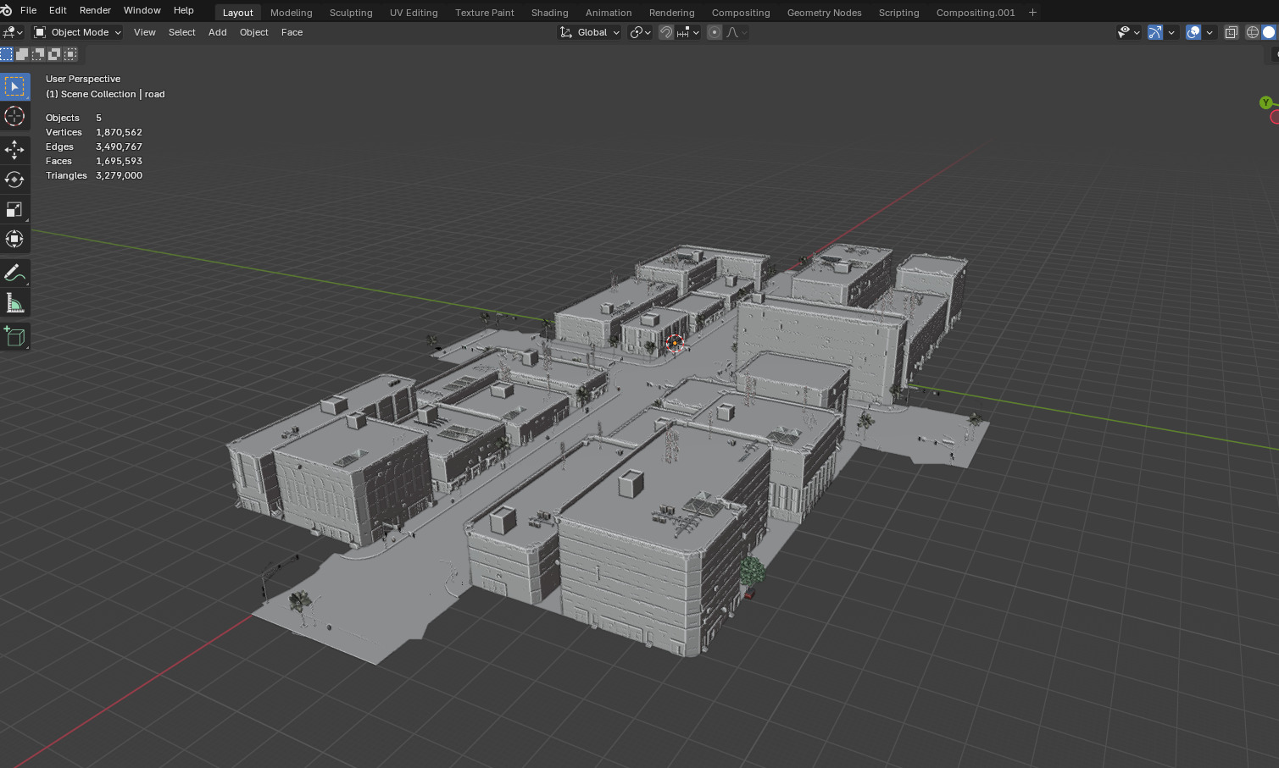
Task: Switch to the Animation workspace tab
Action: (x=608, y=13)
